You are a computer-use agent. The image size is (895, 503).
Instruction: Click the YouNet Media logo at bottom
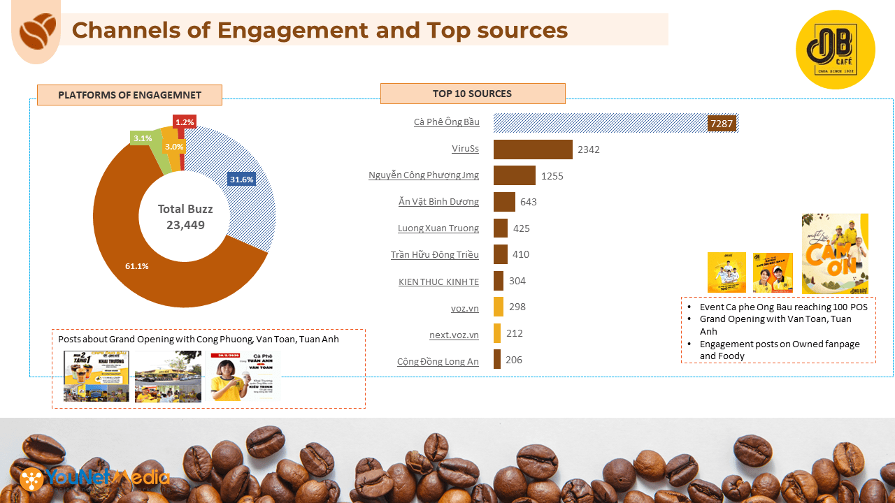coord(94,479)
